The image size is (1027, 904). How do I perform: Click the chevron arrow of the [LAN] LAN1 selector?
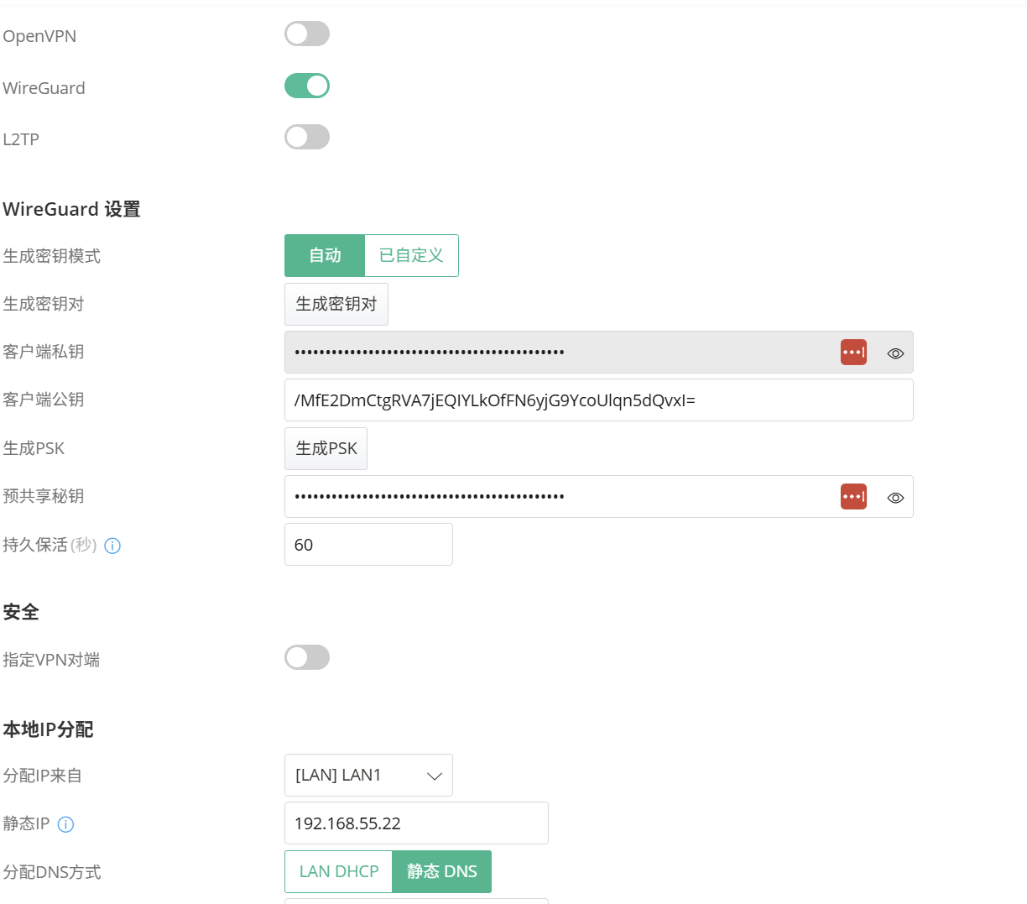(x=435, y=776)
